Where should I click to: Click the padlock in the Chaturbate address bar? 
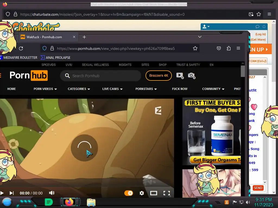click(15, 14)
